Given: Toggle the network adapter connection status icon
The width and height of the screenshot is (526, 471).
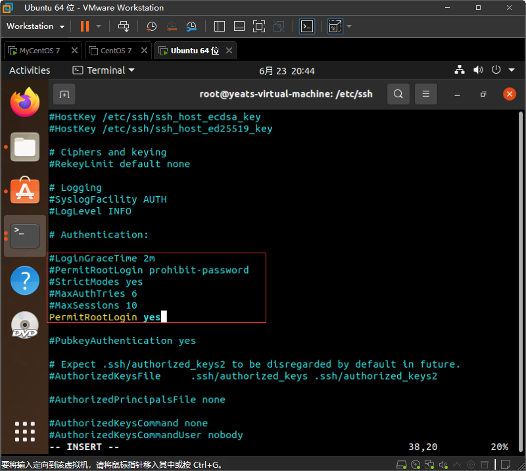Looking at the screenshot, I should tap(429, 464).
